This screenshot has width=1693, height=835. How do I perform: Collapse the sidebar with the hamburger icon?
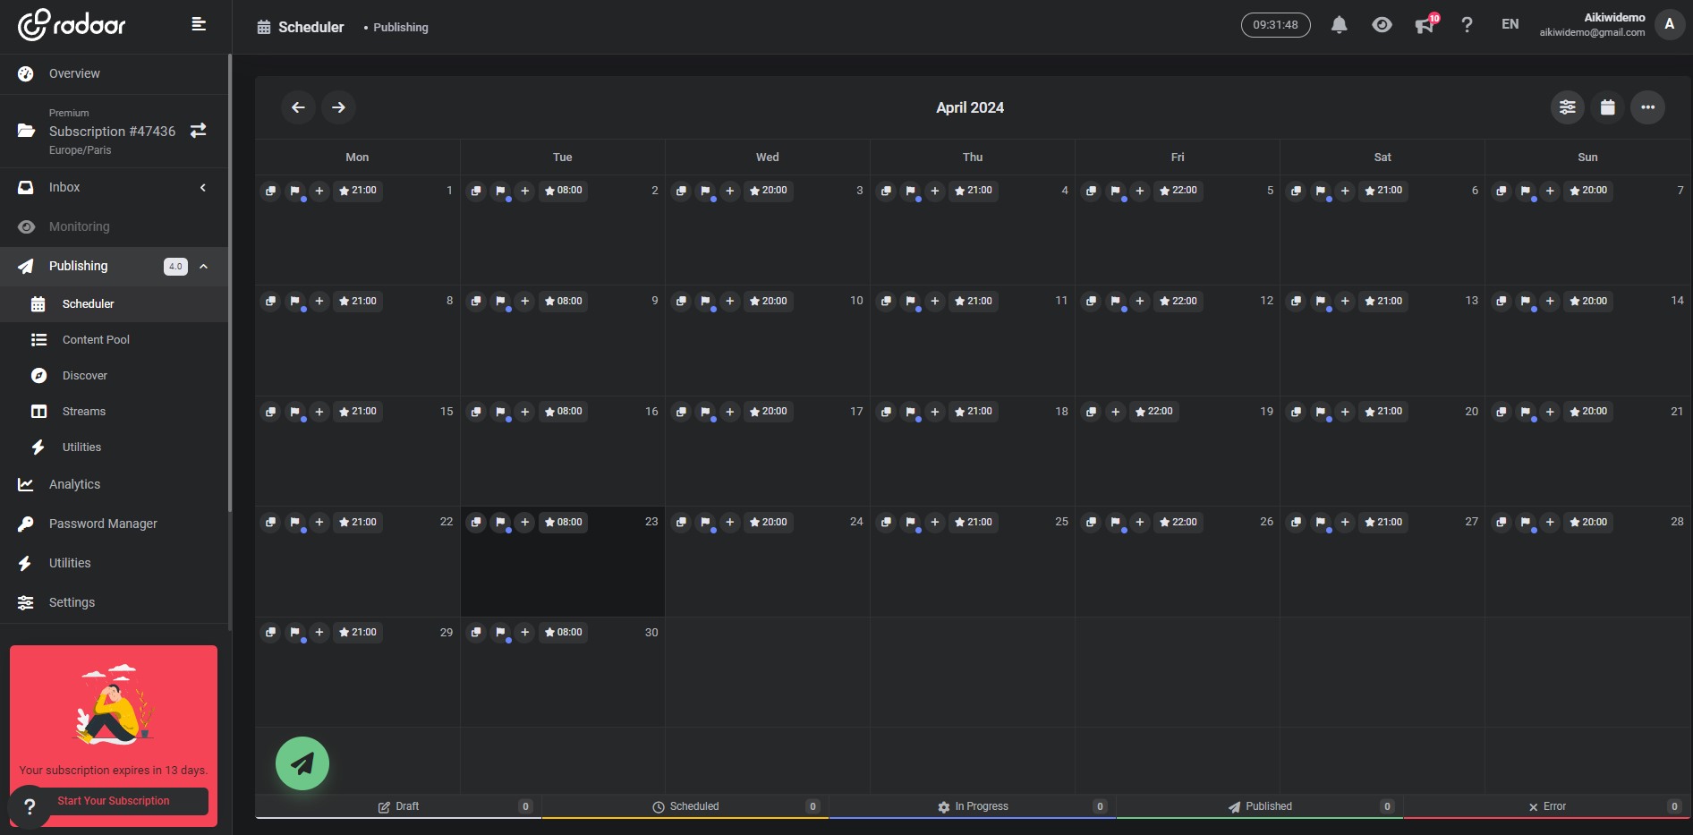199,24
